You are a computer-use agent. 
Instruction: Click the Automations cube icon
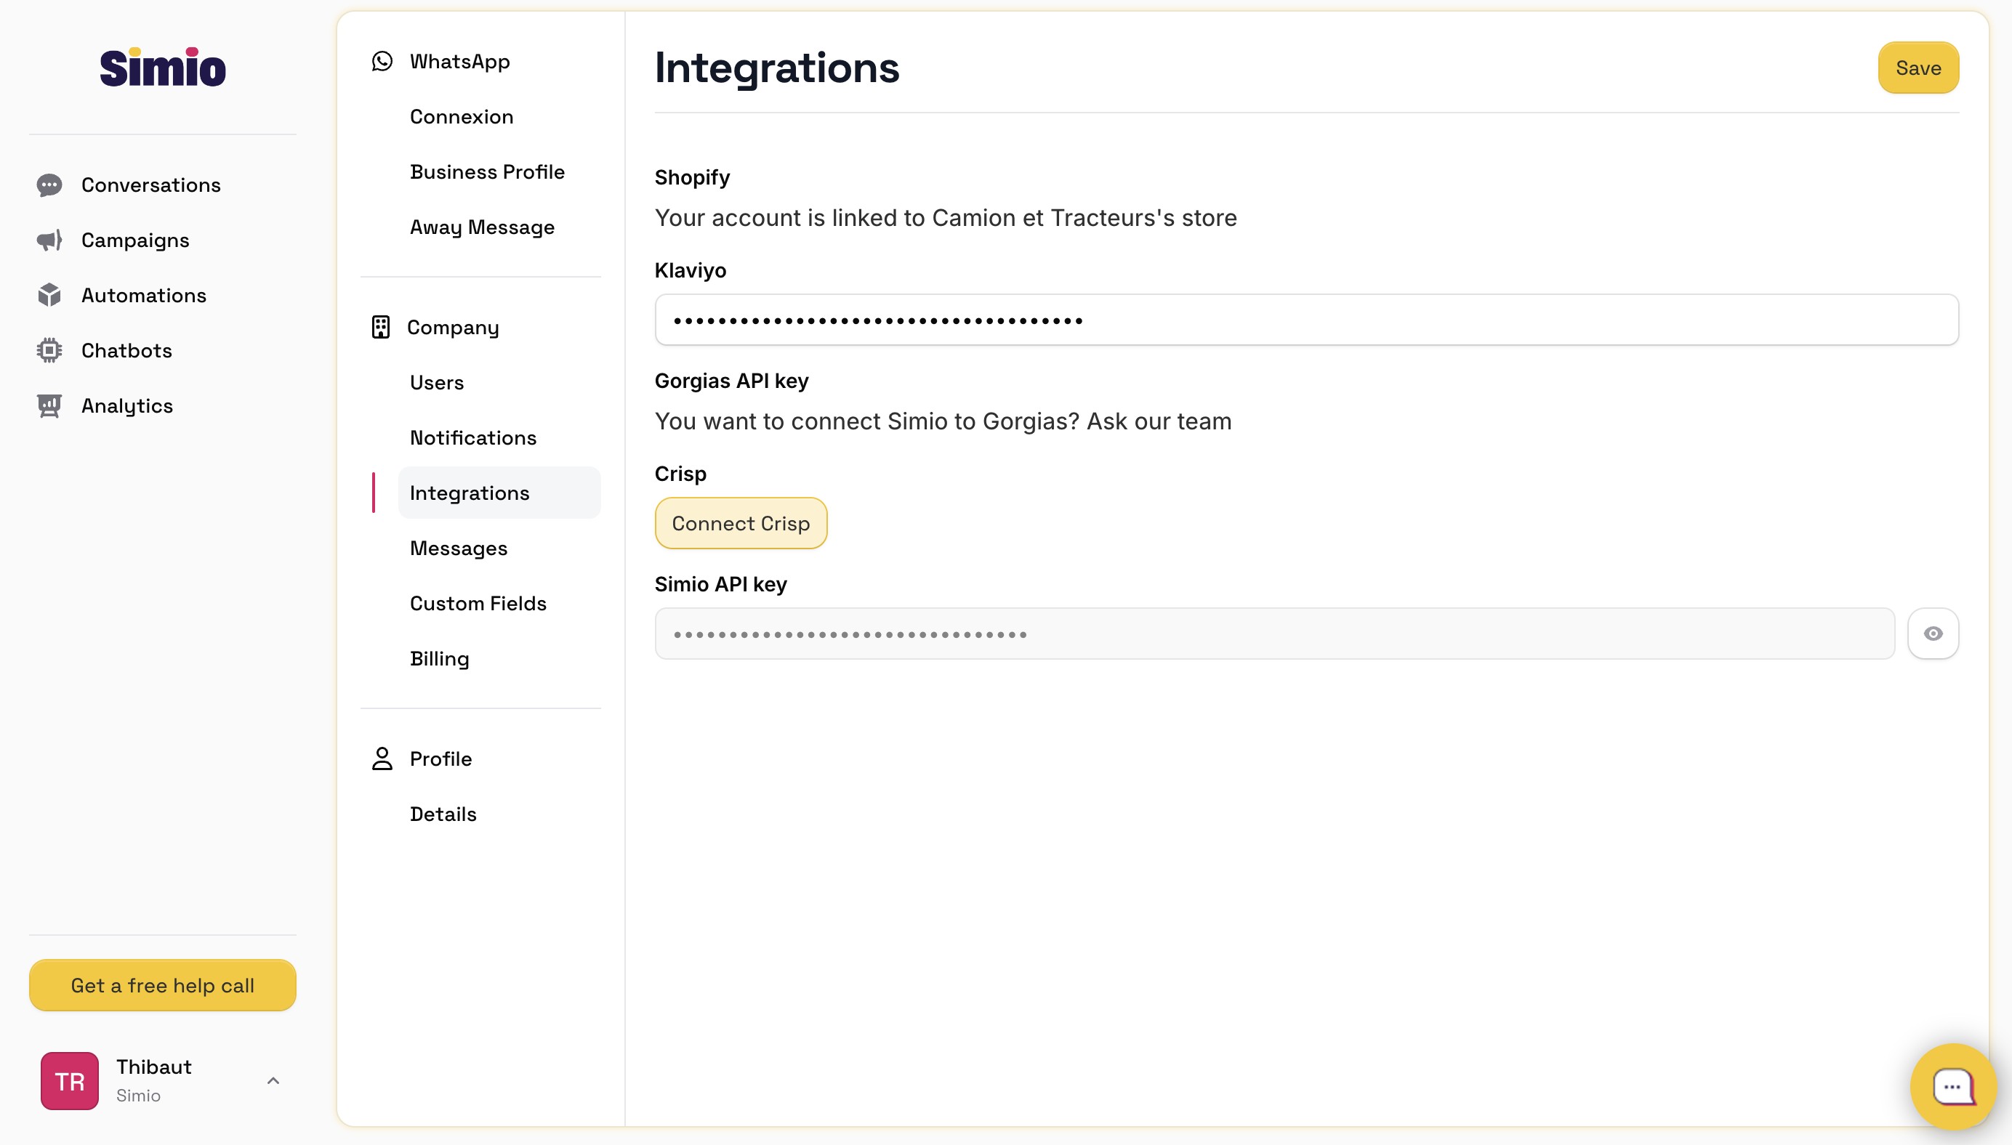[x=49, y=295]
